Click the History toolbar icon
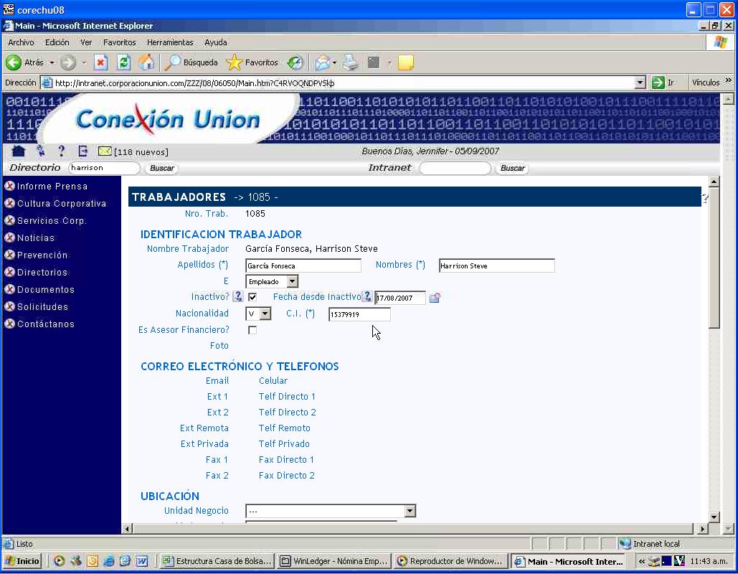This screenshot has height=574, width=738. pyautogui.click(x=295, y=62)
